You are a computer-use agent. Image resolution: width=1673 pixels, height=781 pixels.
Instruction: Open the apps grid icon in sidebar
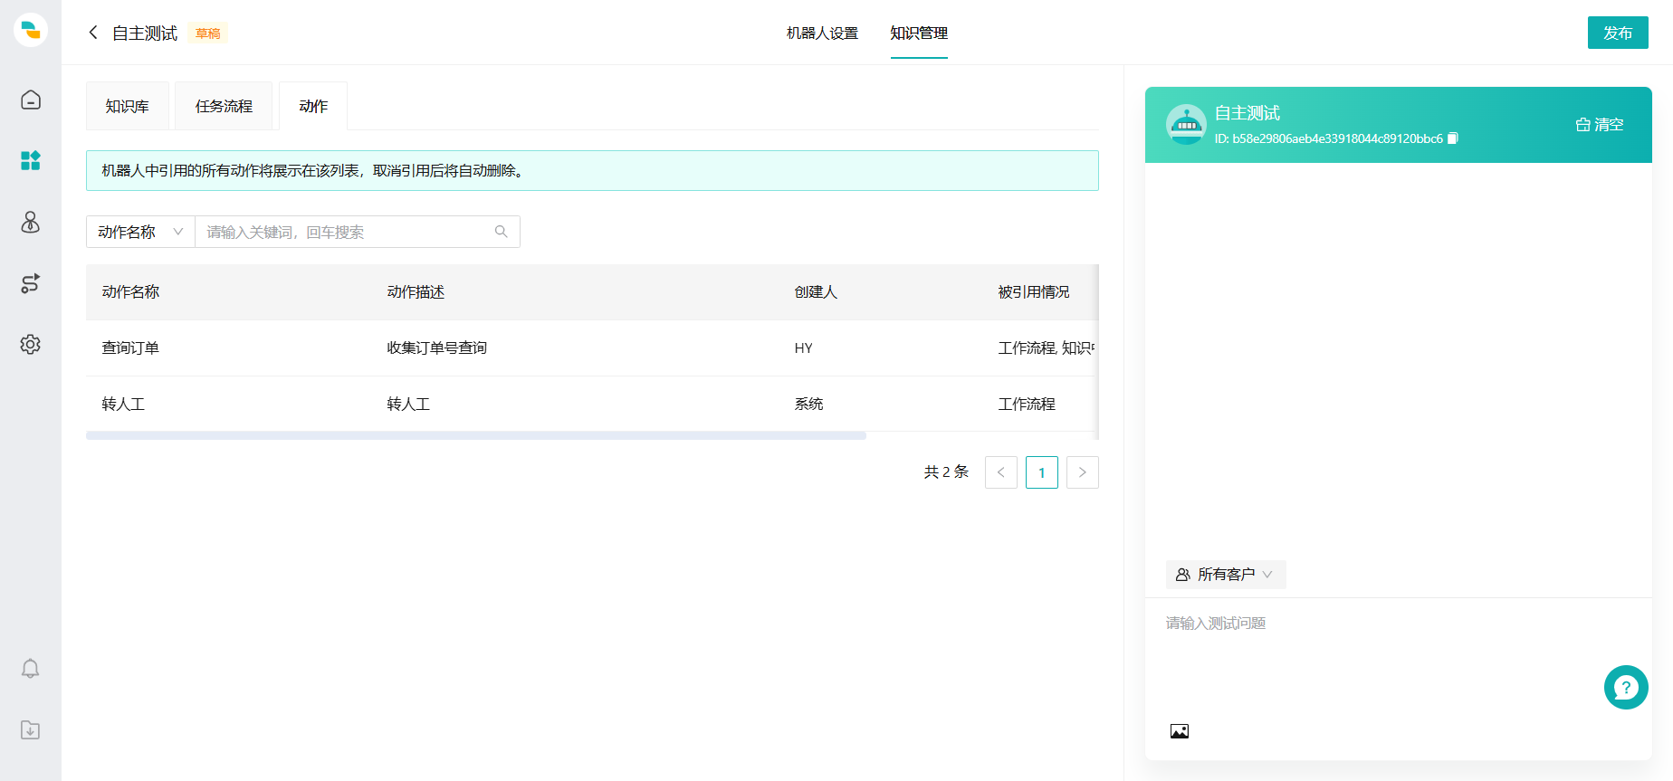(x=31, y=161)
